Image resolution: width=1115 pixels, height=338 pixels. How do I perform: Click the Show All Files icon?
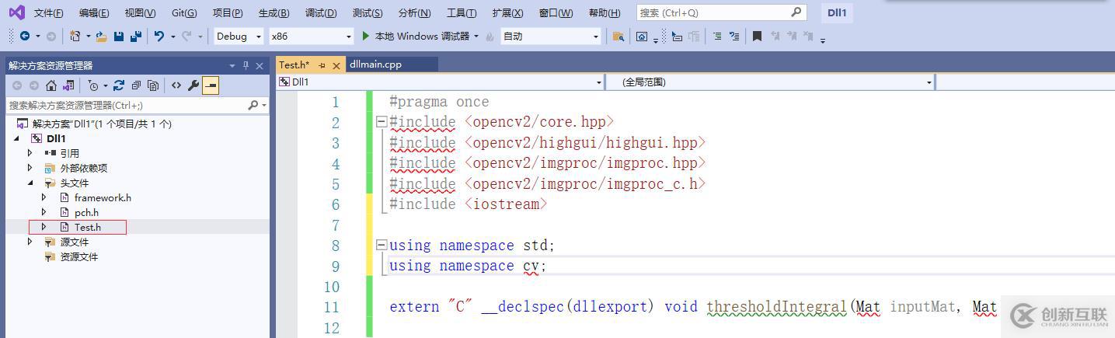tap(153, 85)
